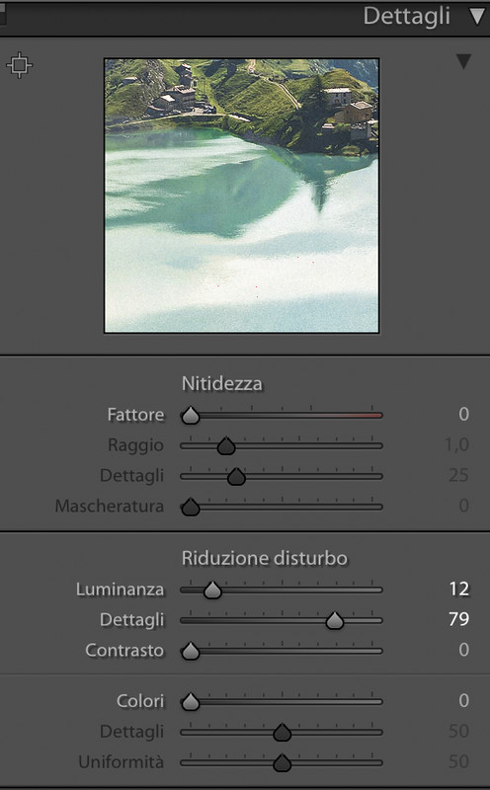Click the Luminanza slider handle
This screenshot has height=790, width=490.
212,590
